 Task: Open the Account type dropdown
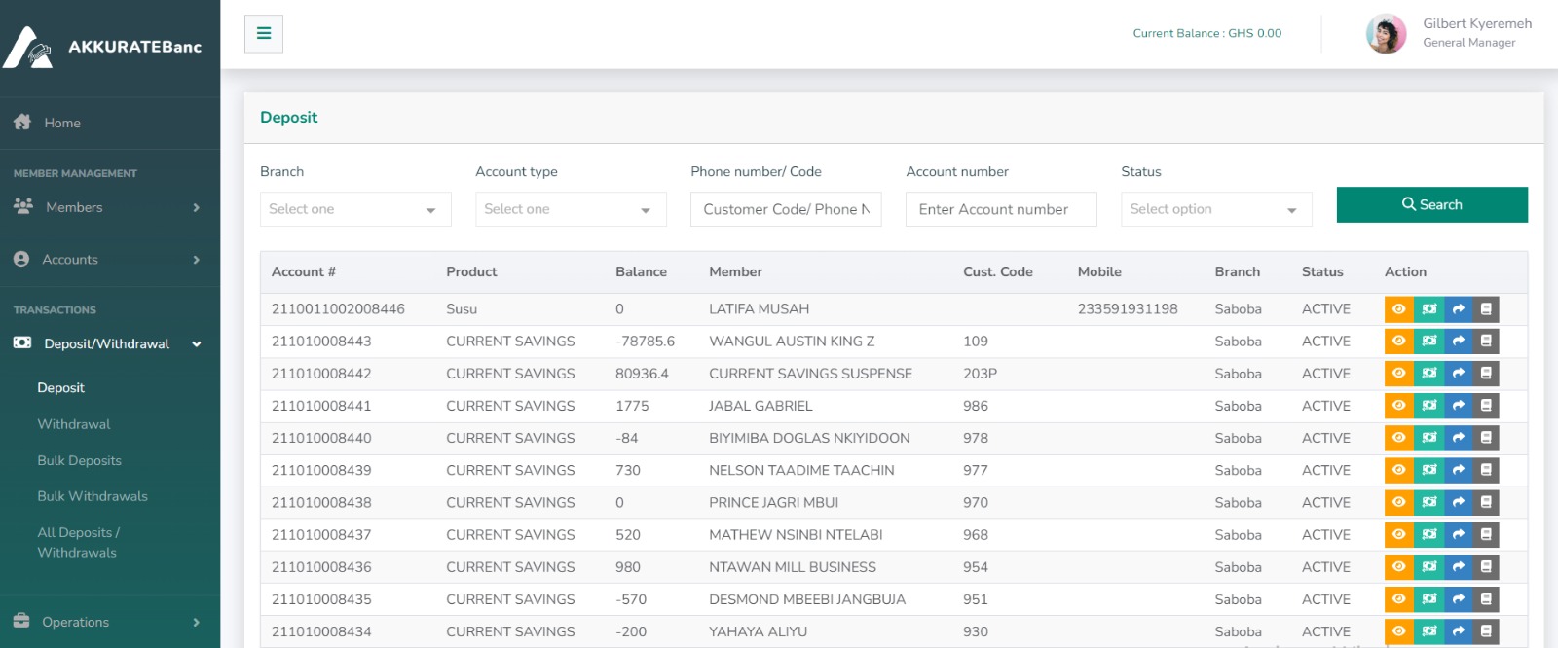tap(570, 209)
